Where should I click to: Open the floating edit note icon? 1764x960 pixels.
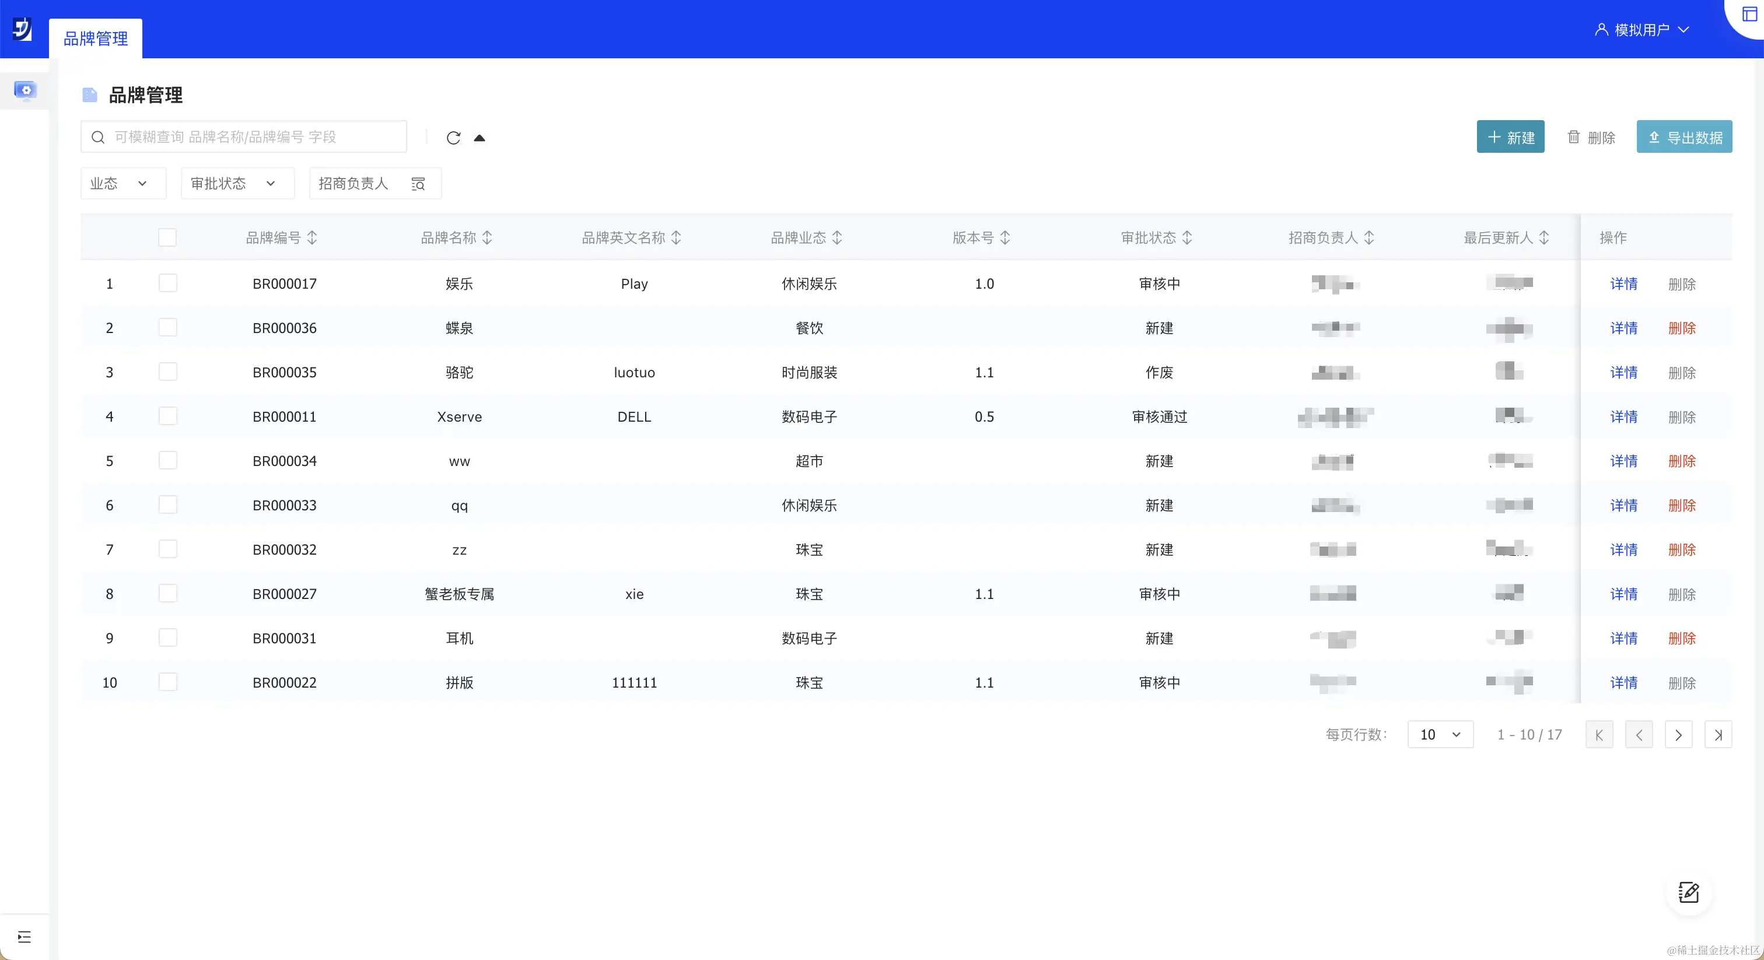[x=1688, y=892]
